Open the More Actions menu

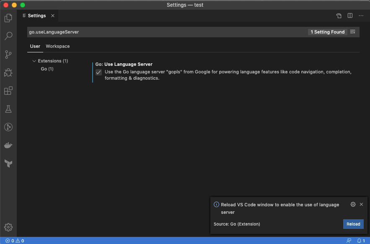click(361, 16)
